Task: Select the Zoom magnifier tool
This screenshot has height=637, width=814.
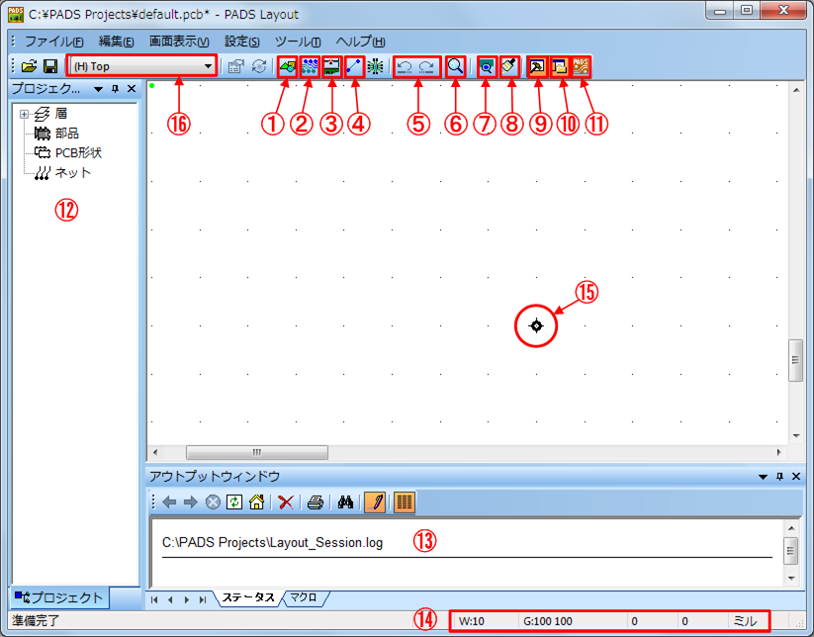Action: point(455,66)
